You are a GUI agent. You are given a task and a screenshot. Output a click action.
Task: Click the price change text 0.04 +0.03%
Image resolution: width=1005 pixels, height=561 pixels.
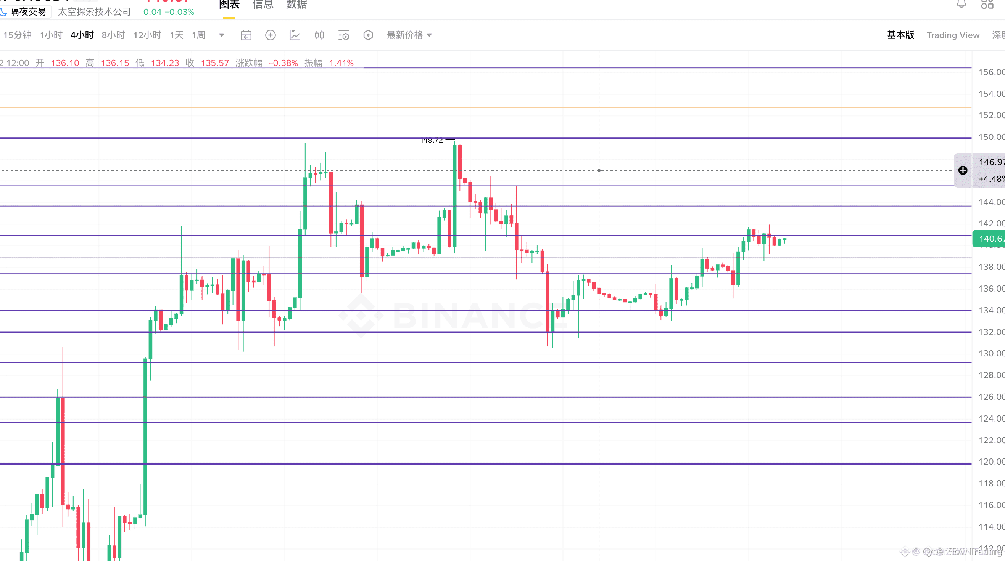pos(169,12)
